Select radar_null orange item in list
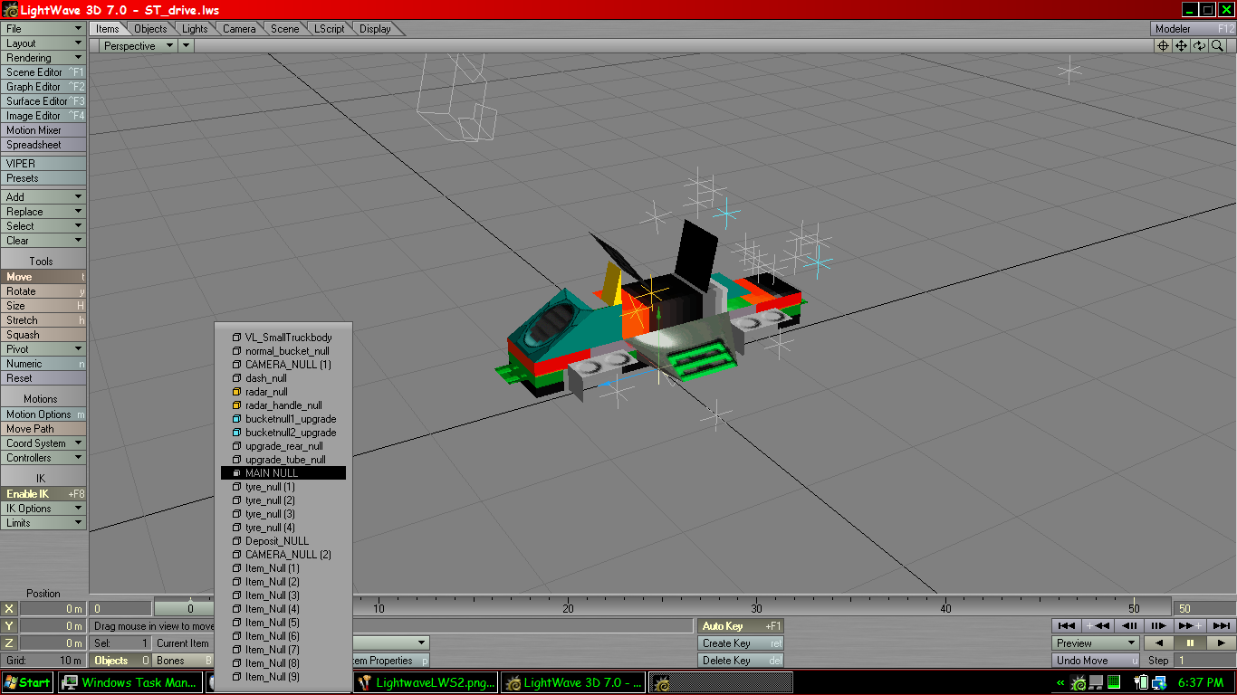1237x695 pixels. click(283, 392)
